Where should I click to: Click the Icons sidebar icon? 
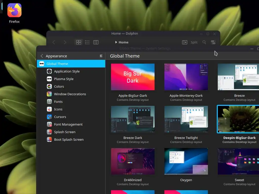(49, 109)
